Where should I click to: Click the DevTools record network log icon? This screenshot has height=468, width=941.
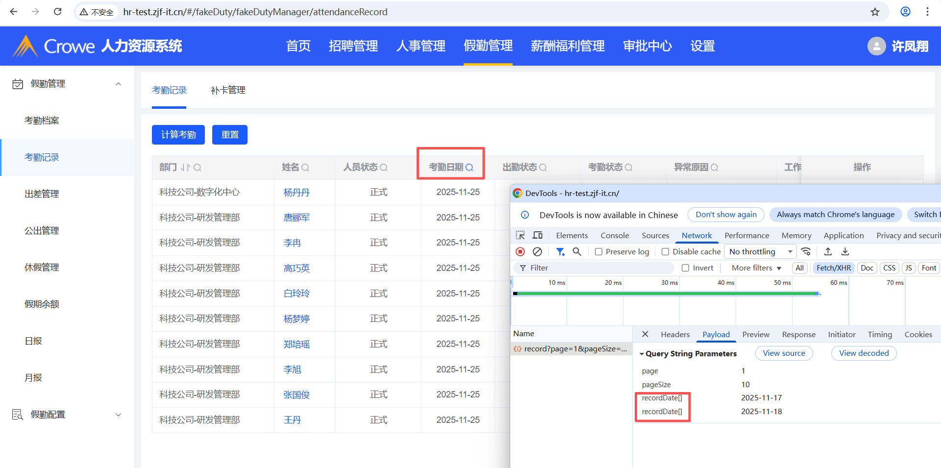(520, 251)
